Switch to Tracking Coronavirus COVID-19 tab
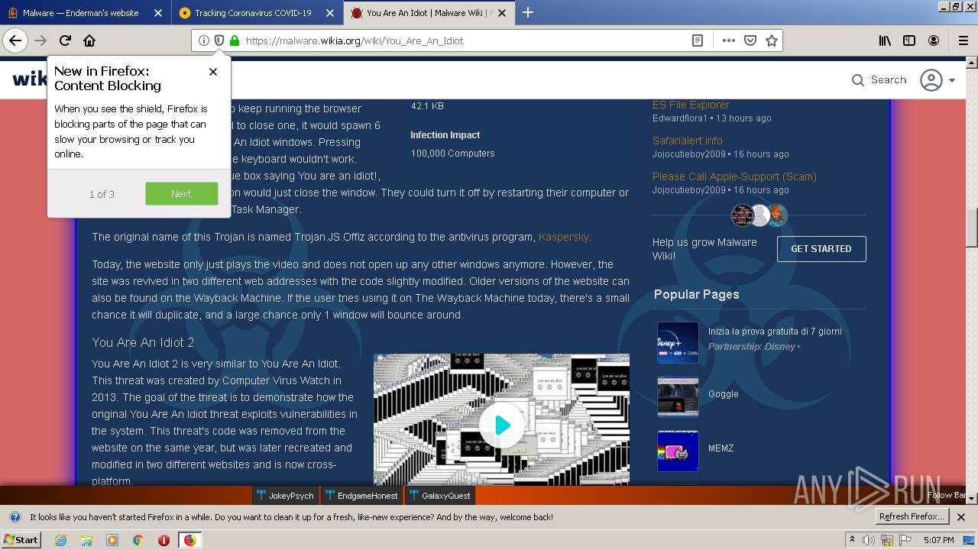Viewport: 978px width, 550px height. pos(252,13)
